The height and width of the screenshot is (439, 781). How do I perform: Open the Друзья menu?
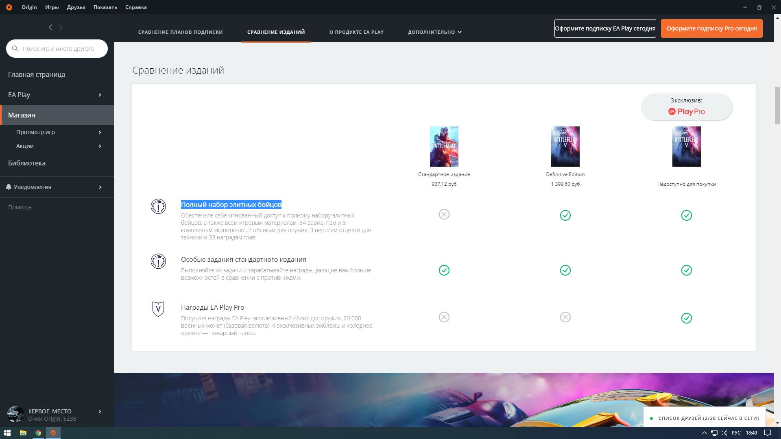(x=76, y=7)
